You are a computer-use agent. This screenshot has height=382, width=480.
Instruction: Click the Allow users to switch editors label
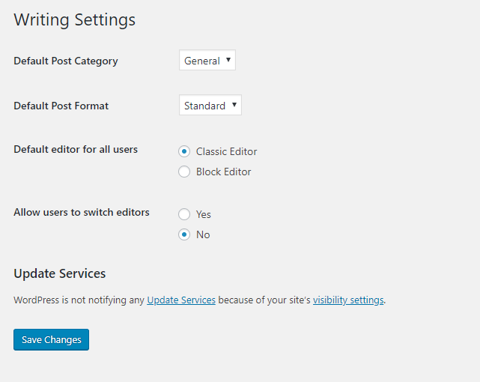click(x=82, y=212)
